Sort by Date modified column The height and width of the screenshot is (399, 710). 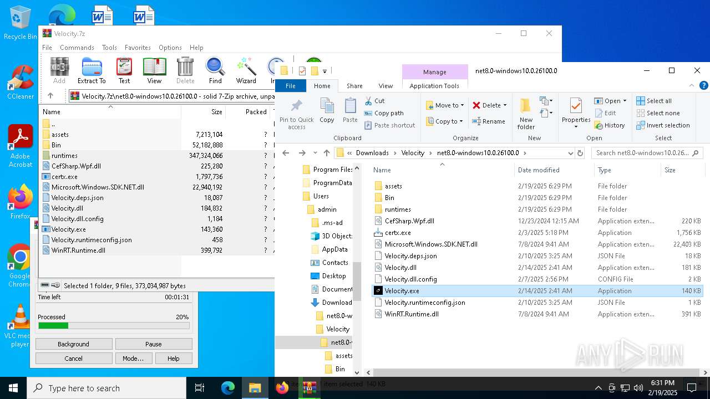click(538, 170)
